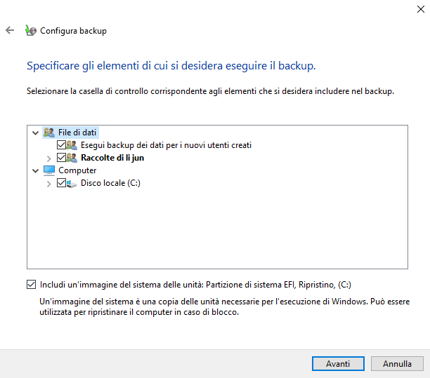Click the back arrow icon
The width and height of the screenshot is (430, 378).
click(10, 31)
